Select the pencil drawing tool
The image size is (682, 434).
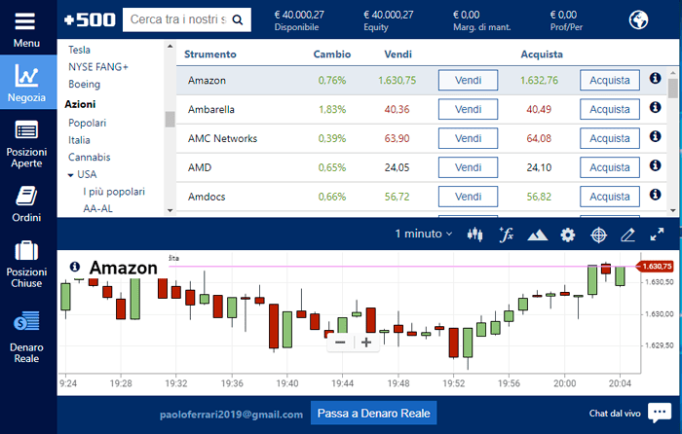point(627,235)
